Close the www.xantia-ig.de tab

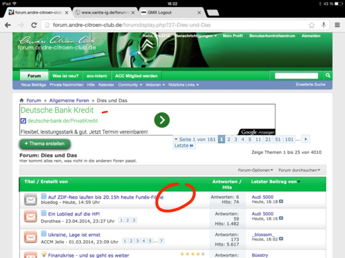[x=133, y=13]
